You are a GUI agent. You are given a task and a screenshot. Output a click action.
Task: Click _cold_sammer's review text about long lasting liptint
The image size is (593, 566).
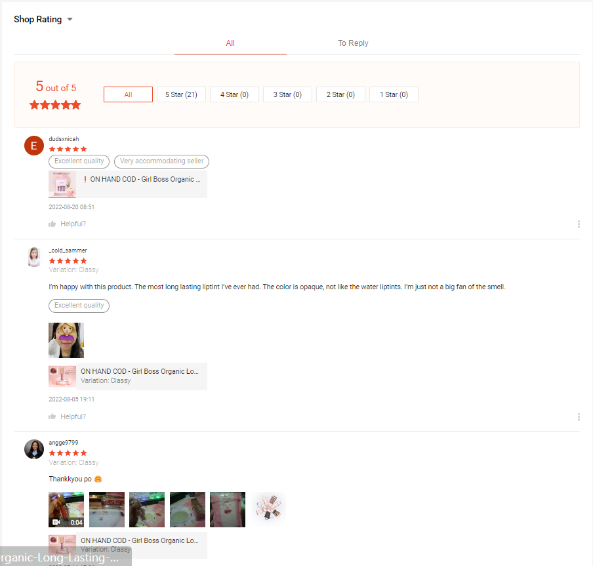277,287
